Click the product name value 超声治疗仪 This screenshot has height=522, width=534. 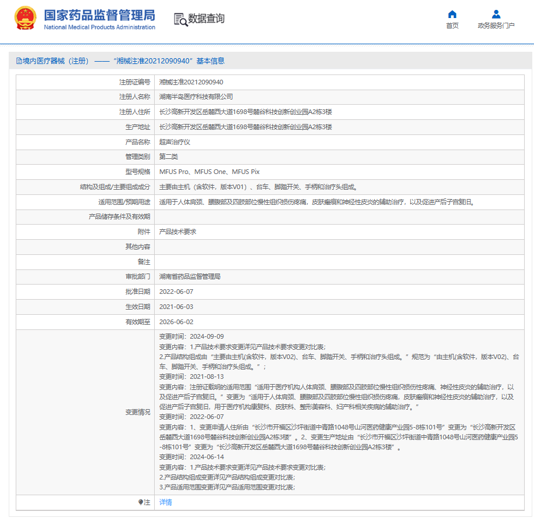pyautogui.click(x=175, y=142)
